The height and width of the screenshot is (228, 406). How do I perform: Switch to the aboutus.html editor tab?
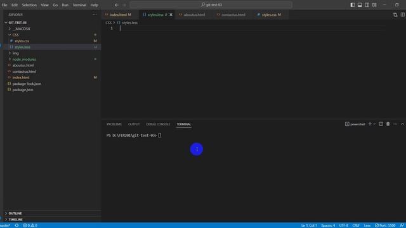pos(194,15)
